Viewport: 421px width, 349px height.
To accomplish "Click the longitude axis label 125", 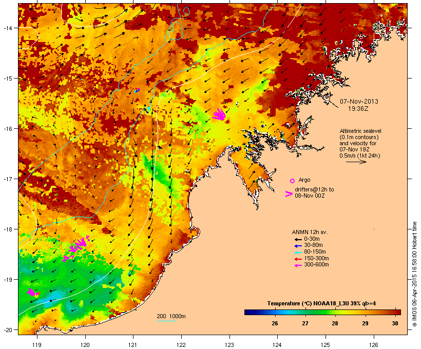I will click(326, 345).
